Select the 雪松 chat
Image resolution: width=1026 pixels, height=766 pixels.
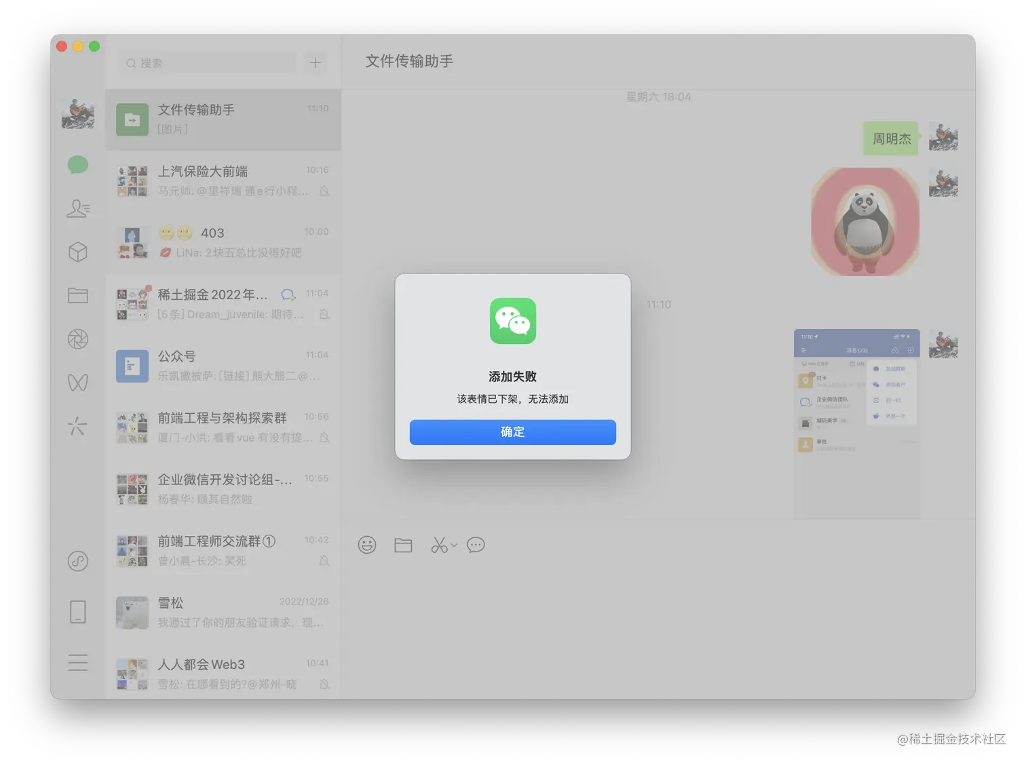point(223,613)
